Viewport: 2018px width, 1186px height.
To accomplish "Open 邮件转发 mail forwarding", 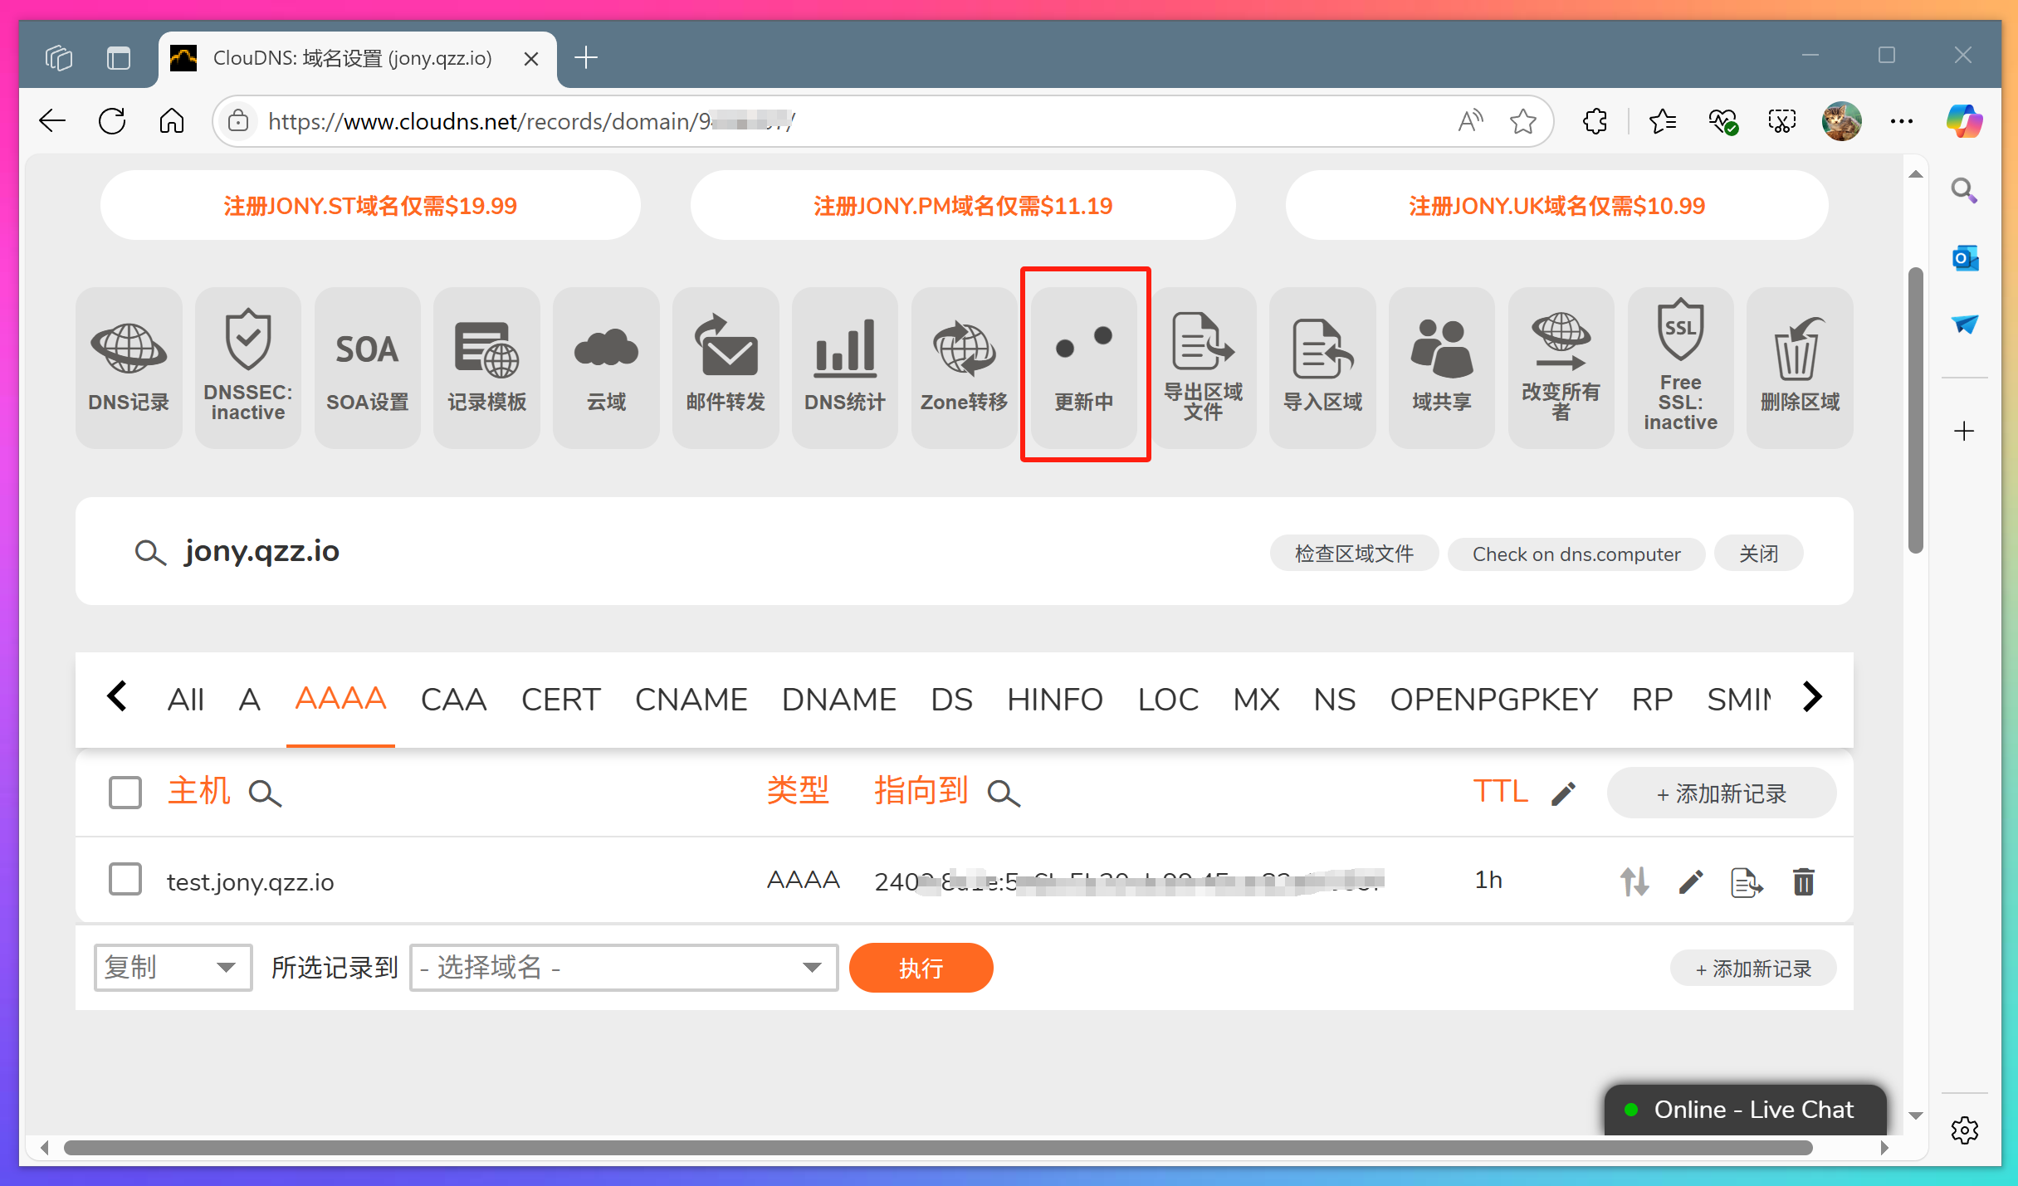I will 726,366.
